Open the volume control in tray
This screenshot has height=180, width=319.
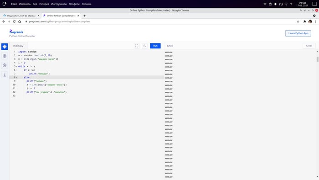[275, 4]
